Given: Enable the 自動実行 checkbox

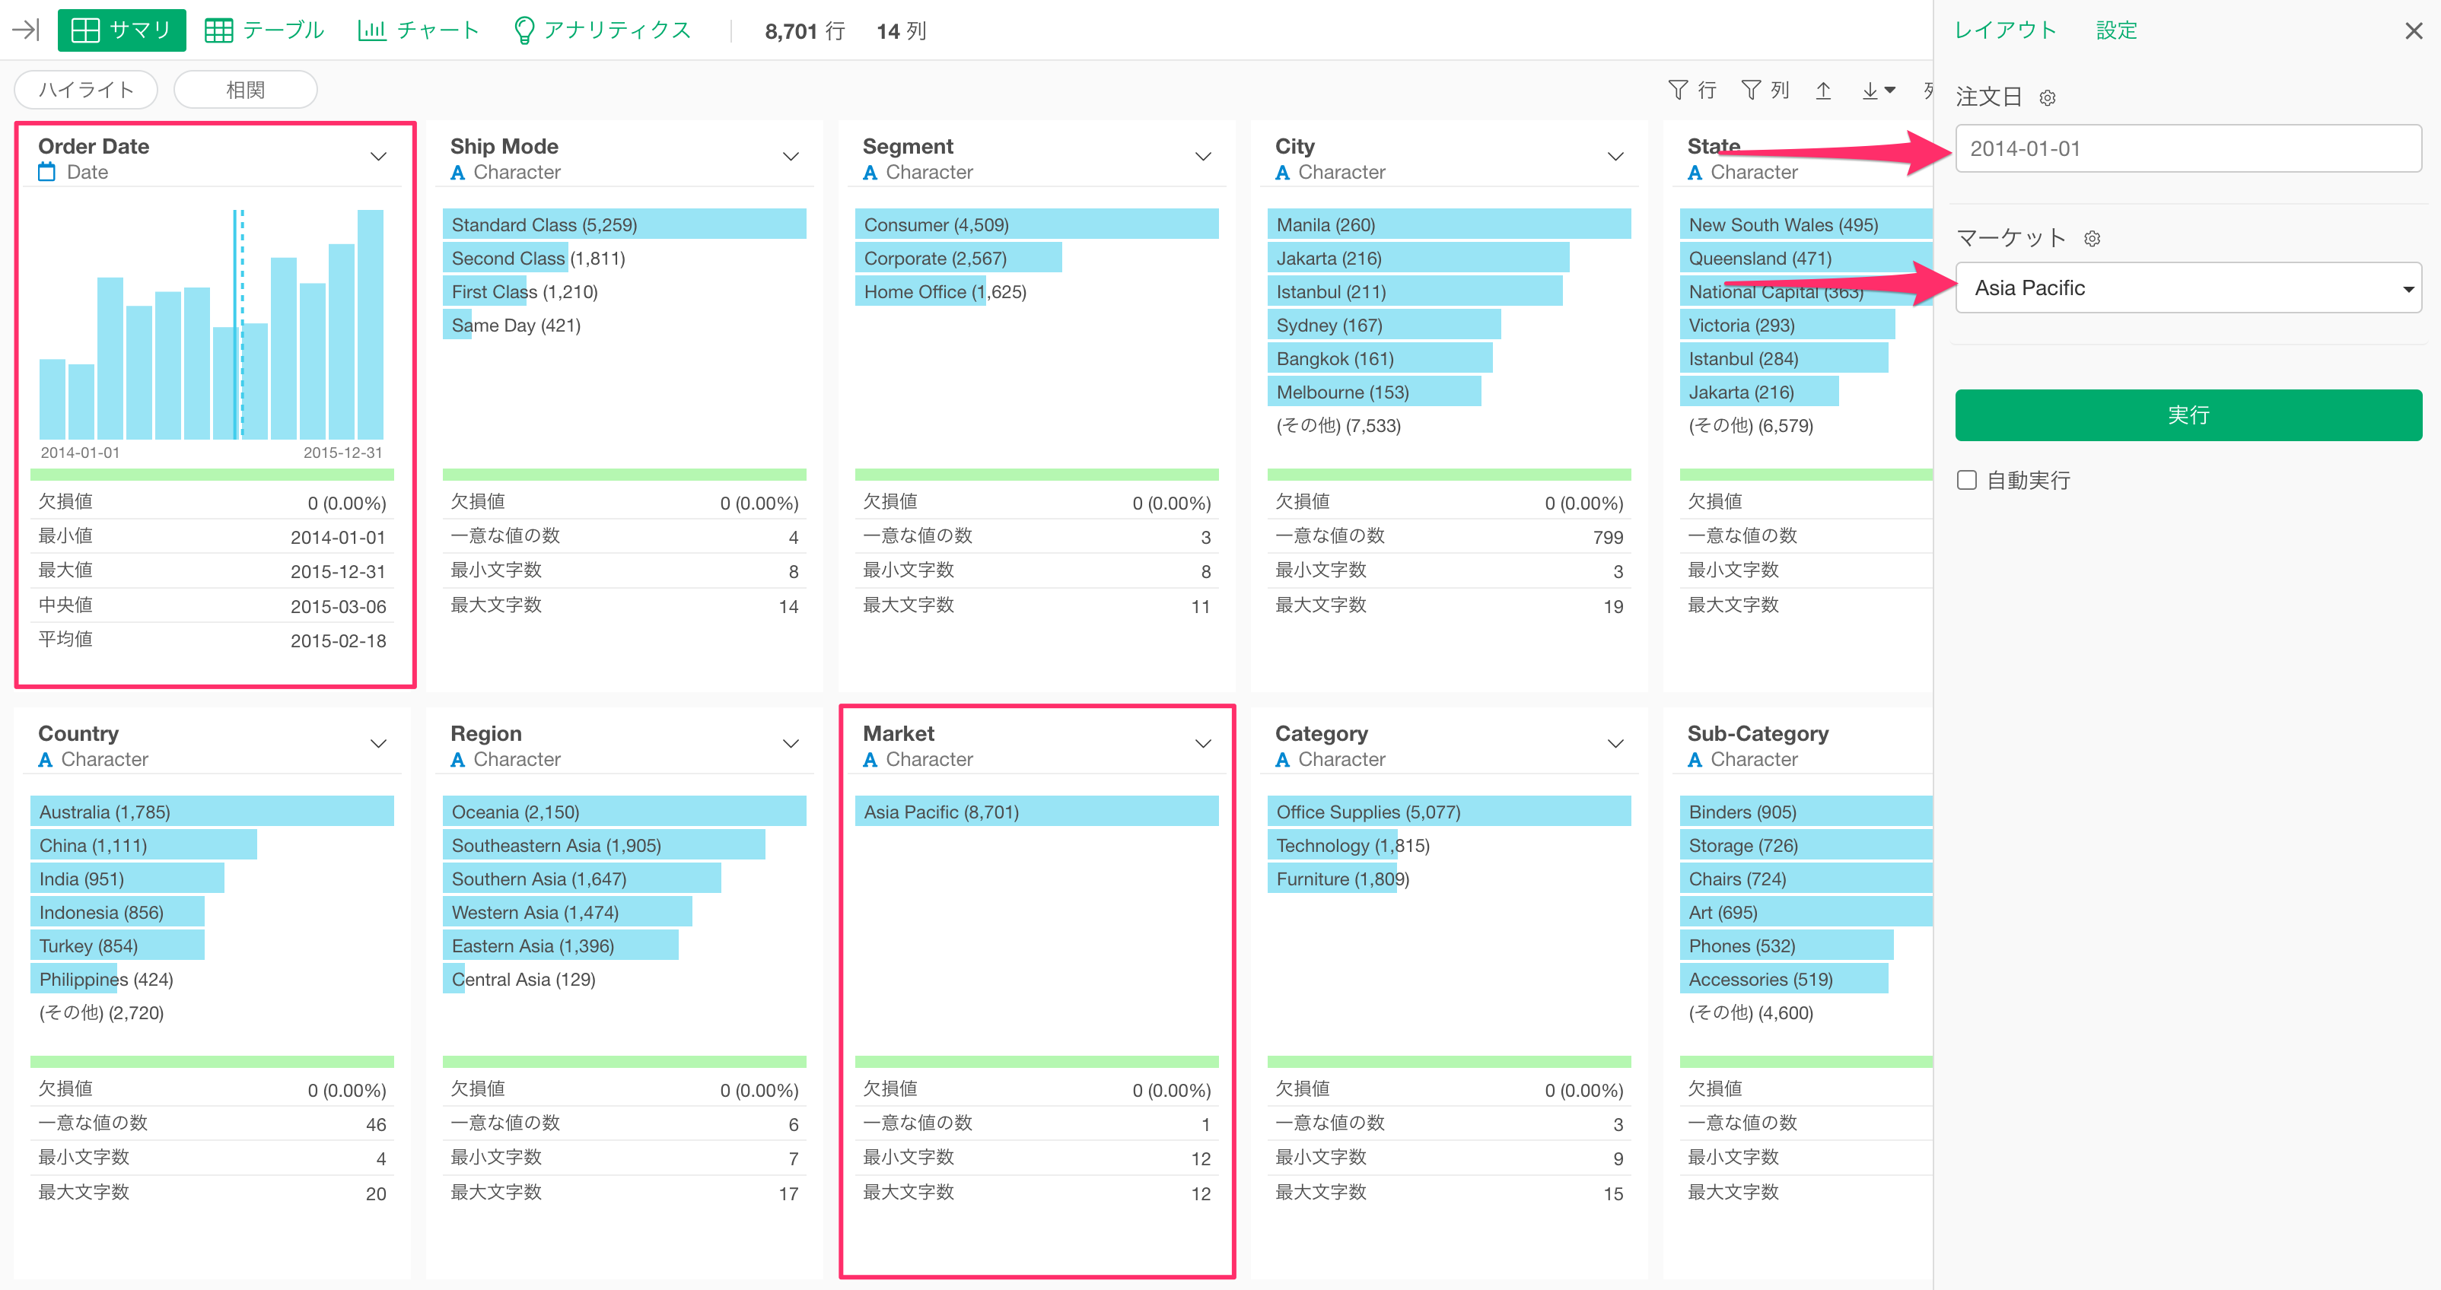Looking at the screenshot, I should pos(1966,480).
